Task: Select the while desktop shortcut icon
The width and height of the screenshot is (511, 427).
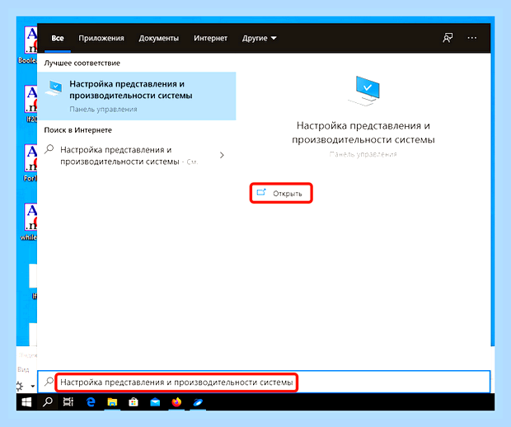Action: 30,218
